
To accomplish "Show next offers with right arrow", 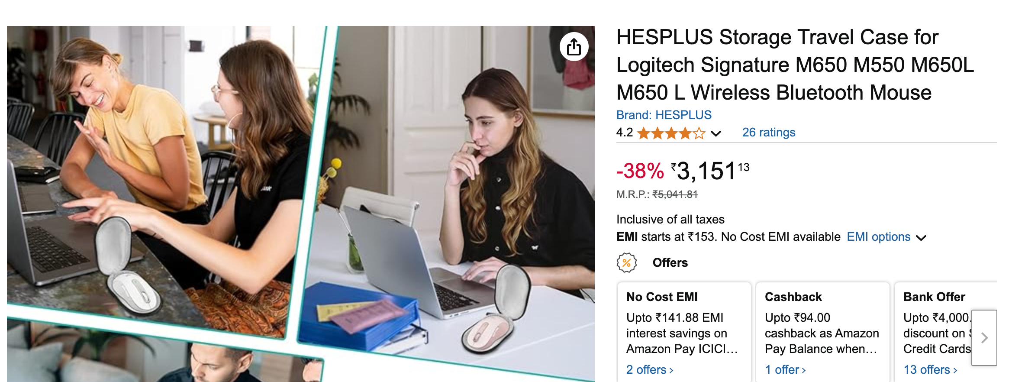I will (984, 338).
